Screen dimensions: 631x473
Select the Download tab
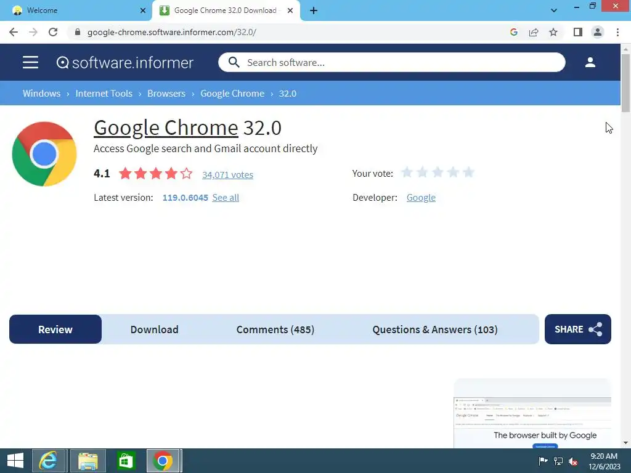click(154, 329)
